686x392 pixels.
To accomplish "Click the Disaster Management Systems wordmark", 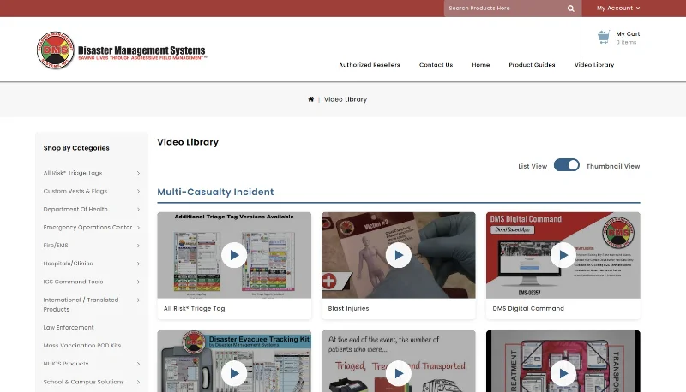I will pos(141,52).
